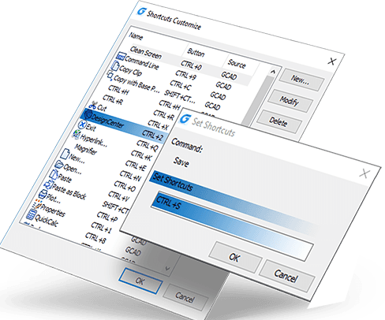The image size is (385, 320).
Task: Click the scroll down arrow in shortcuts list
Action: click(x=167, y=269)
